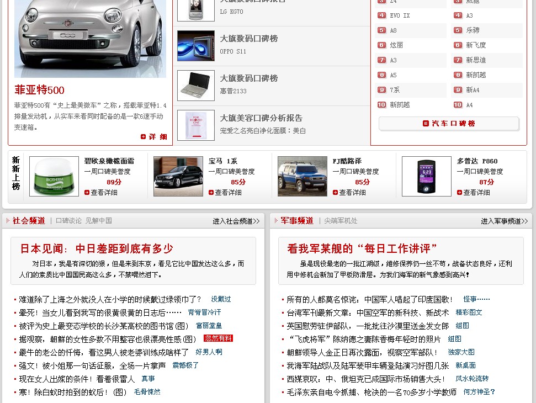Open headline 日本见闻：中日差距到底有多少

97,248
